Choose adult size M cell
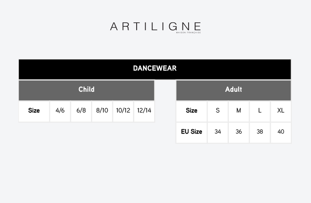 coord(239,111)
